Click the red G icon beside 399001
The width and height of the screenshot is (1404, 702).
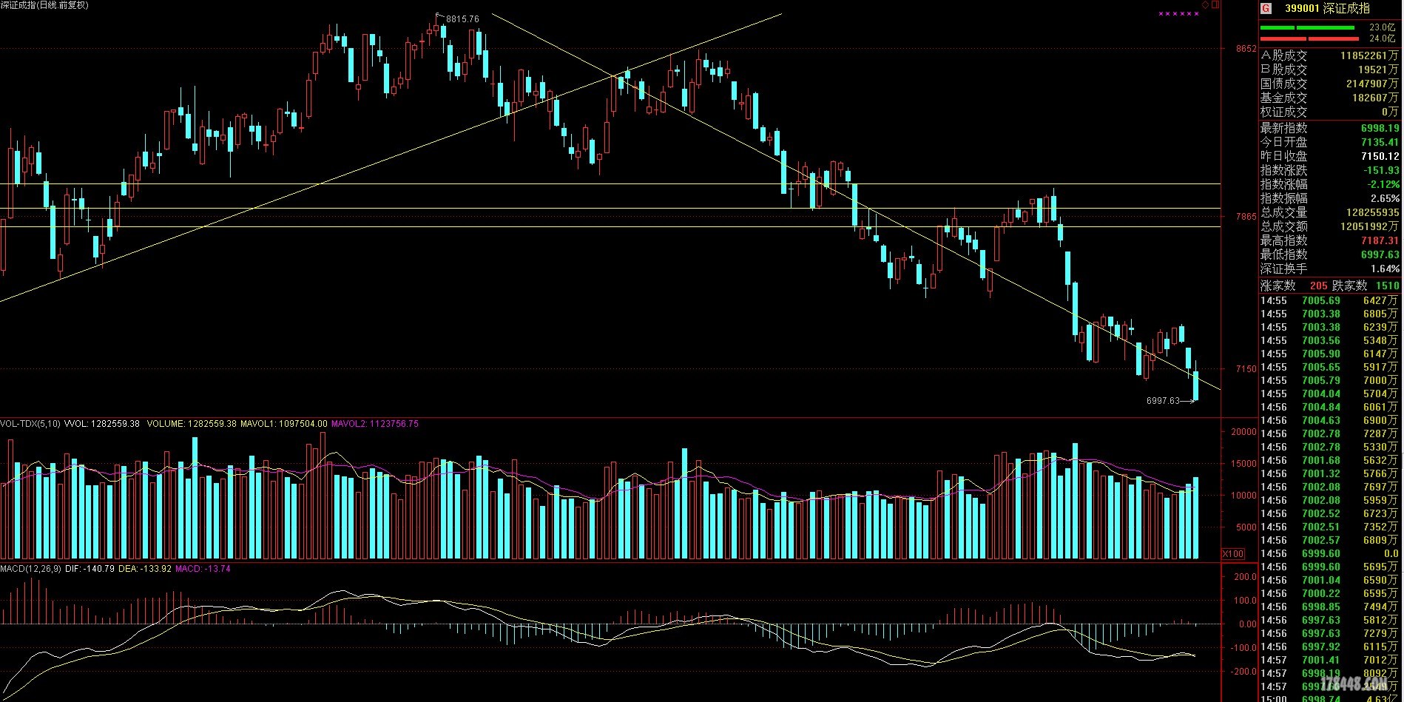pos(1266,8)
